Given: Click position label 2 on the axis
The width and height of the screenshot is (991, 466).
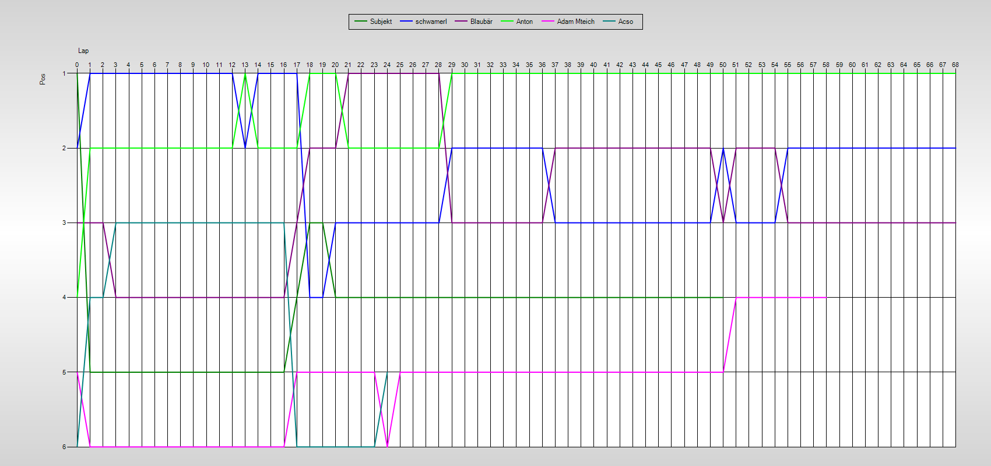Looking at the screenshot, I should pyautogui.click(x=64, y=148).
